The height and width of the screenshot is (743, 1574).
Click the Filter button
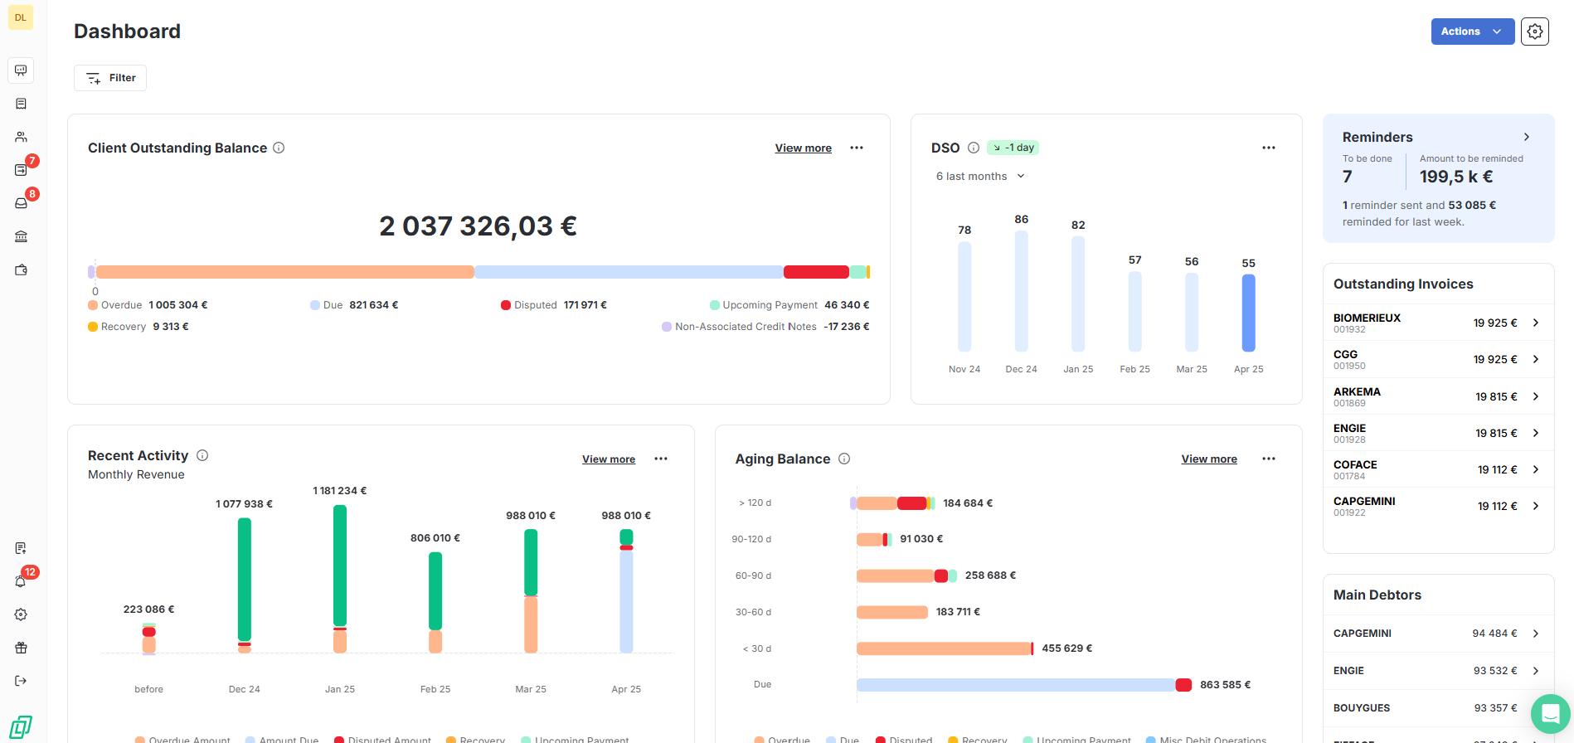(x=110, y=78)
